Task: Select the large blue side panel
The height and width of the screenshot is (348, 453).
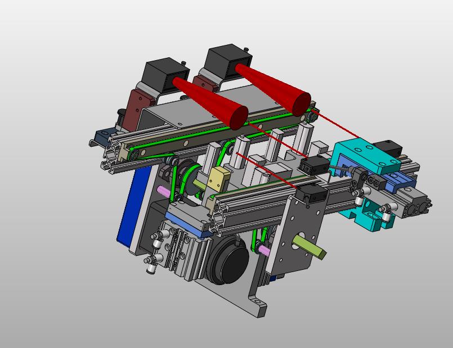Action: (133, 206)
